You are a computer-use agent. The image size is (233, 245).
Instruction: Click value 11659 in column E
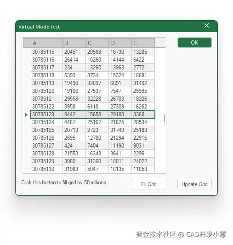[143, 169]
